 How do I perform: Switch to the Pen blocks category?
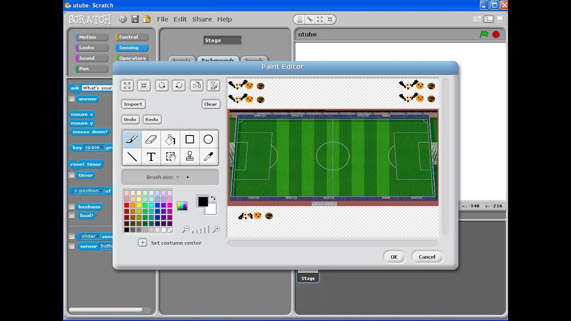tap(92, 69)
